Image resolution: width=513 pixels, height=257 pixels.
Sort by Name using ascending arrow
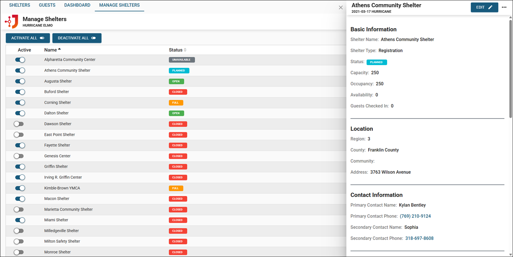59,49
